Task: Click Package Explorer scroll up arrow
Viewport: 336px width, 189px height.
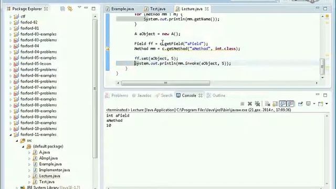Action: click(x=95, y=16)
